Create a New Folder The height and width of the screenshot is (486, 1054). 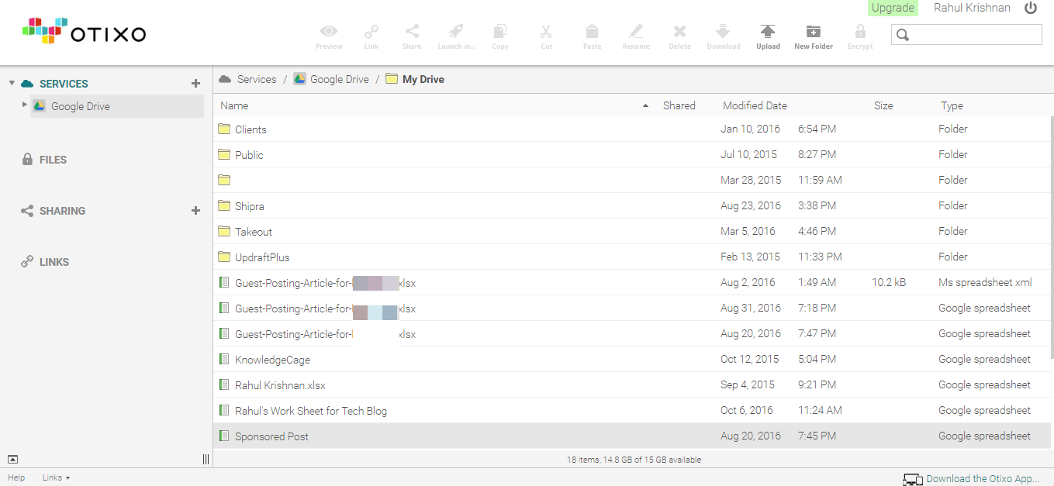click(814, 36)
